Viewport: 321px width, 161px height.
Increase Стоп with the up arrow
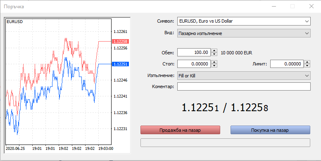(x=214, y=62)
